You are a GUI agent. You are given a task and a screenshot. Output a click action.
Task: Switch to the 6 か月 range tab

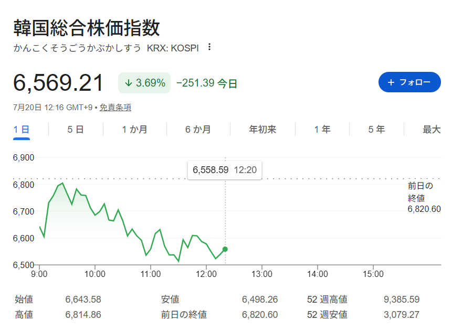coord(198,130)
